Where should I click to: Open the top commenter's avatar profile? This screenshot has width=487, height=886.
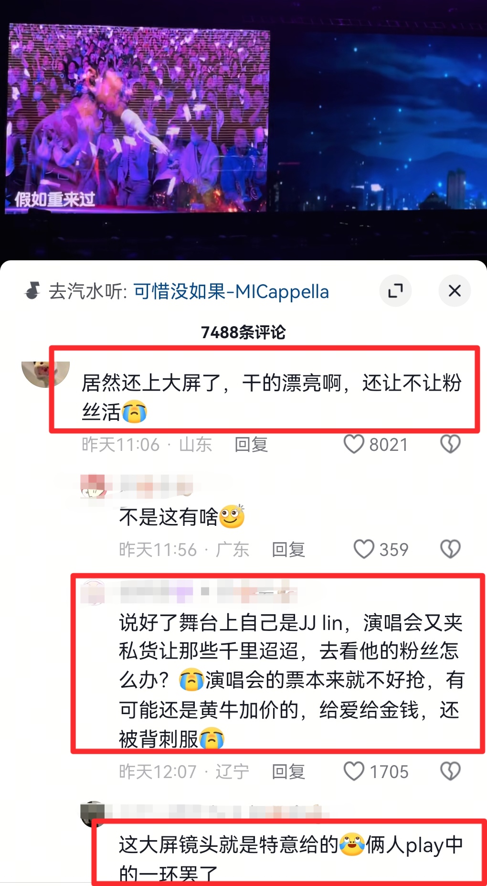click(45, 374)
